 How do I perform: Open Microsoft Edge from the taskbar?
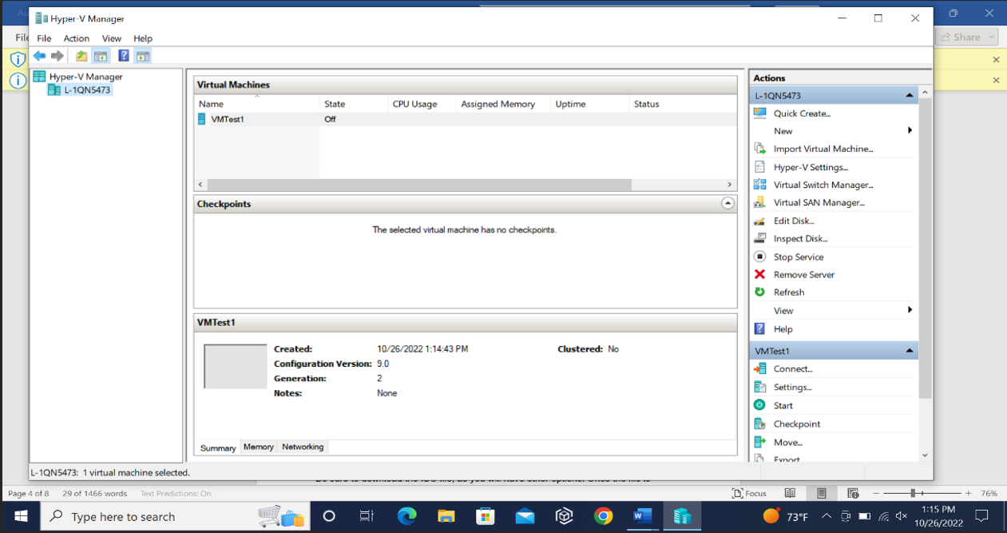click(x=407, y=516)
